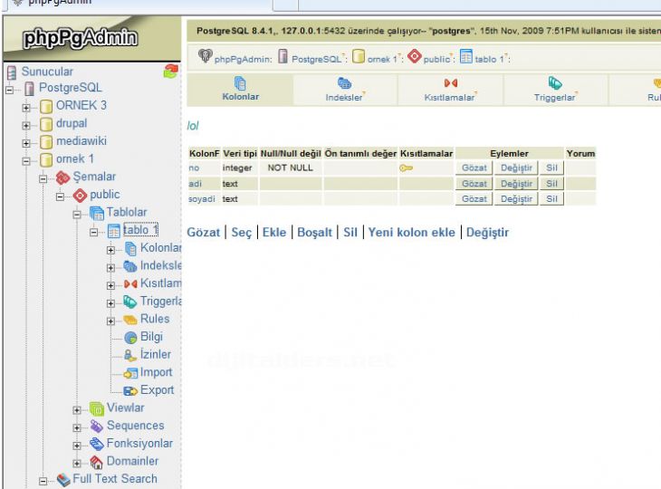Open the Kolonlar tab
Image resolution: width=661 pixels, height=489 pixels.
tap(240, 89)
